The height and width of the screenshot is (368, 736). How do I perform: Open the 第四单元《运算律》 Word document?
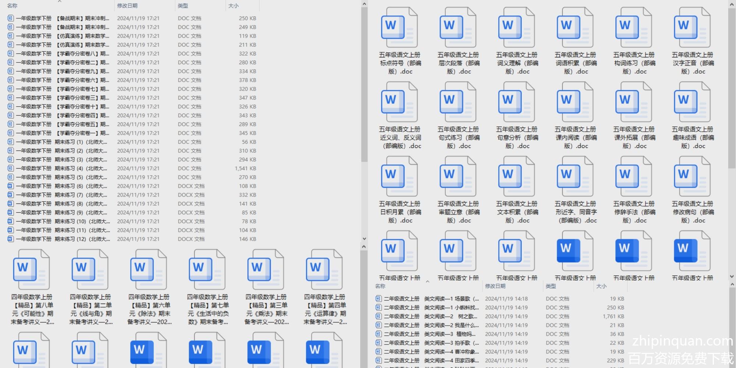tap(325, 269)
